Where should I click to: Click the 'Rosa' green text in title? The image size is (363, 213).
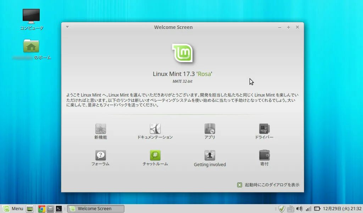point(205,74)
